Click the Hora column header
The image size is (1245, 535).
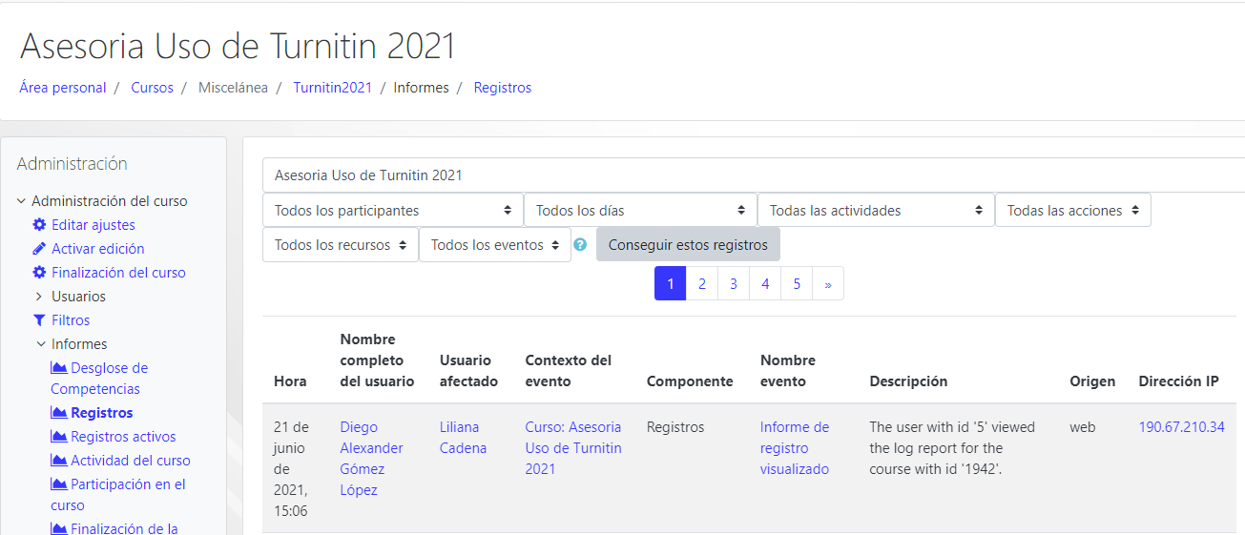pos(290,381)
